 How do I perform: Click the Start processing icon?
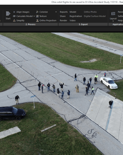pyautogui.click(x=8, y=13)
